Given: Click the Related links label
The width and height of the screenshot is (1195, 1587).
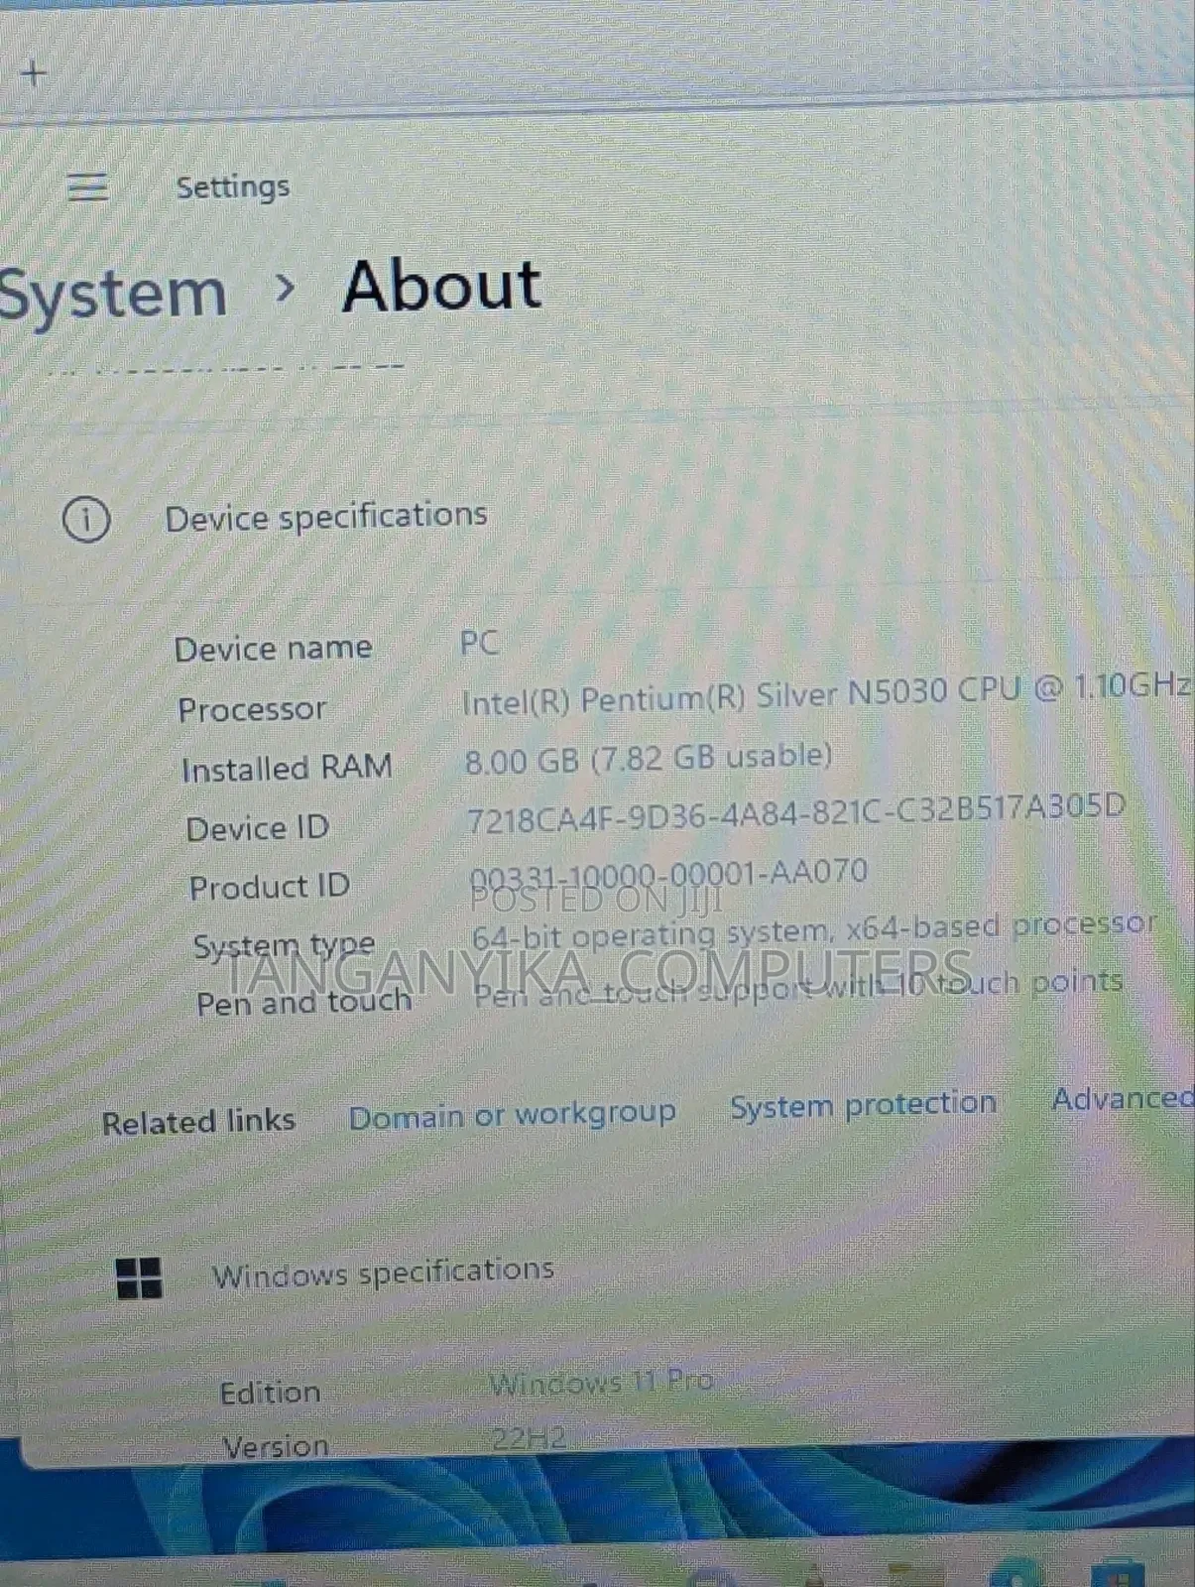Looking at the screenshot, I should pyautogui.click(x=198, y=1122).
